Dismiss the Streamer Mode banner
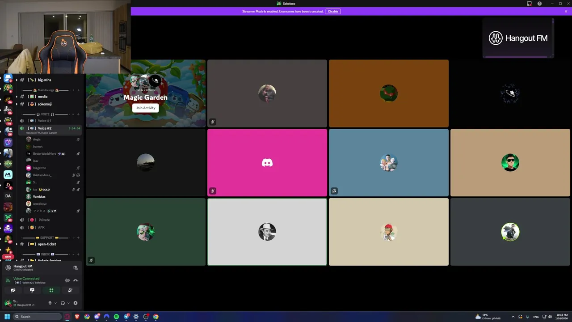 (566, 11)
